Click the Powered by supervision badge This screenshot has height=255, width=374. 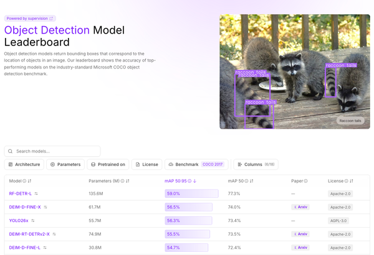coord(30,19)
